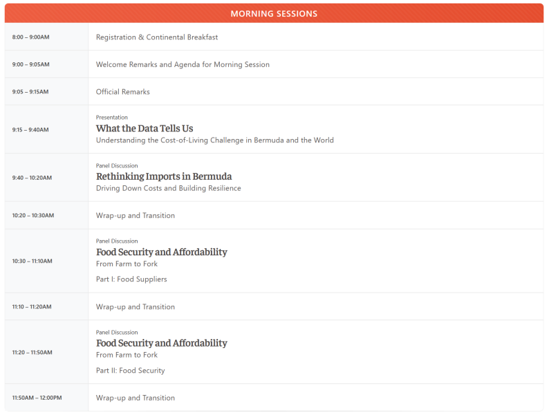
Task: Click Welcome Remarks and Agenda for Morning Session
Action: coord(183,64)
